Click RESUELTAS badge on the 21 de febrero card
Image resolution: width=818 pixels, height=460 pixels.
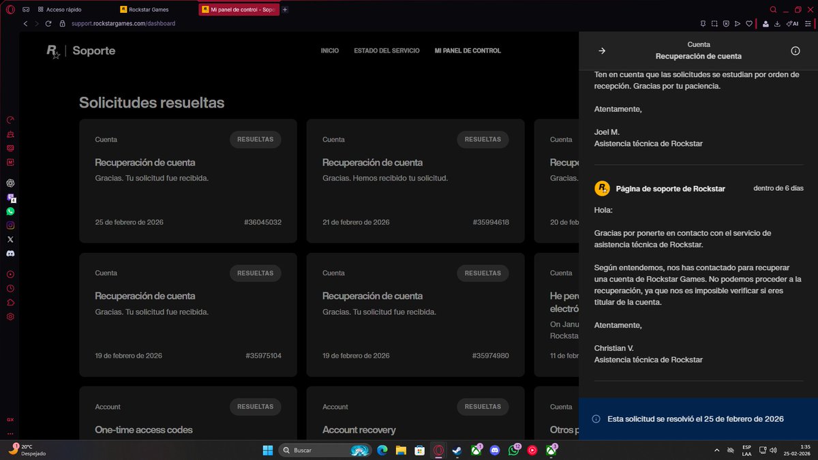point(483,140)
